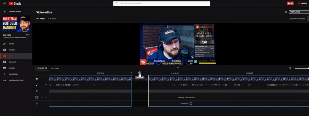This screenshot has width=309, height=116.
Task: Open end screen track three-dot options
Action: click(x=42, y=97)
